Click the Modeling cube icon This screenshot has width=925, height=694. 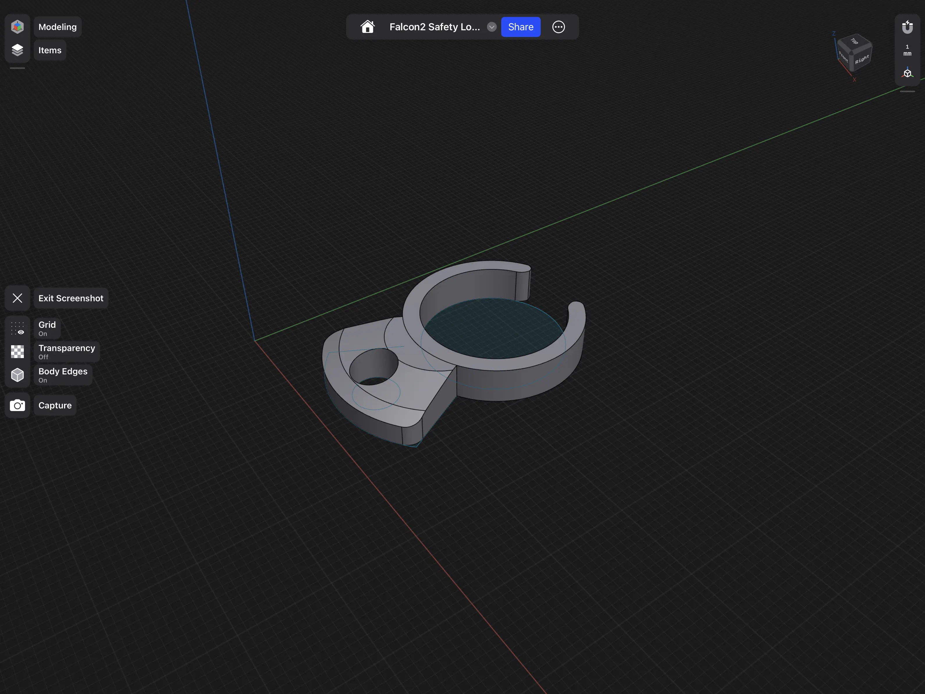click(x=17, y=27)
